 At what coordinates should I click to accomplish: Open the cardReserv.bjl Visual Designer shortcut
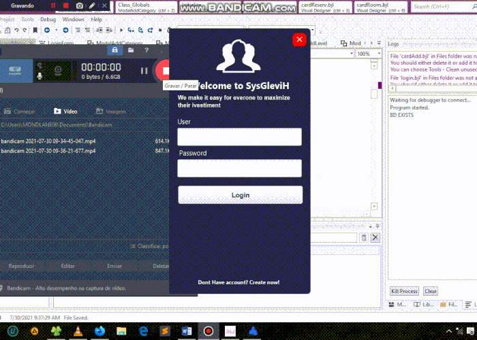[325, 7]
